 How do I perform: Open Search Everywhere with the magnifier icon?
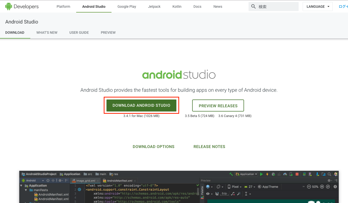(x=329, y=174)
